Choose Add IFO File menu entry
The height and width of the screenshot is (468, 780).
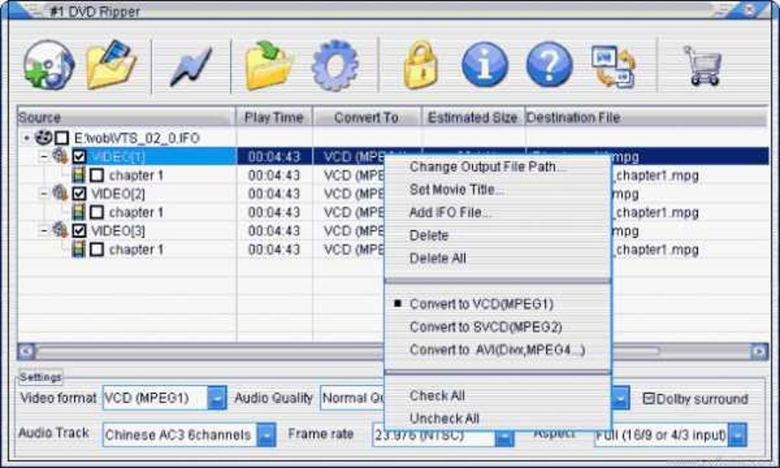[498, 213]
